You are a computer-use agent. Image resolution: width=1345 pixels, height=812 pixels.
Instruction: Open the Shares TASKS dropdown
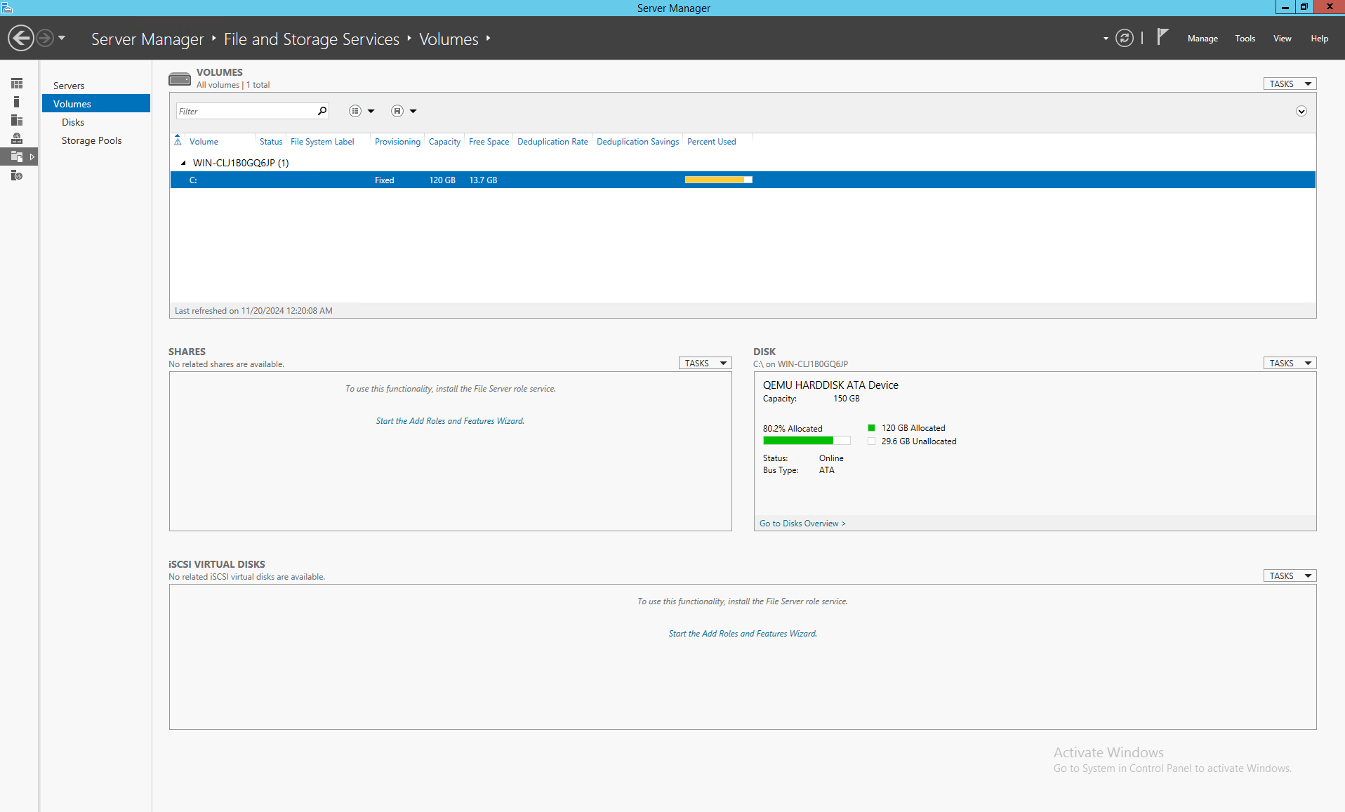(x=705, y=363)
